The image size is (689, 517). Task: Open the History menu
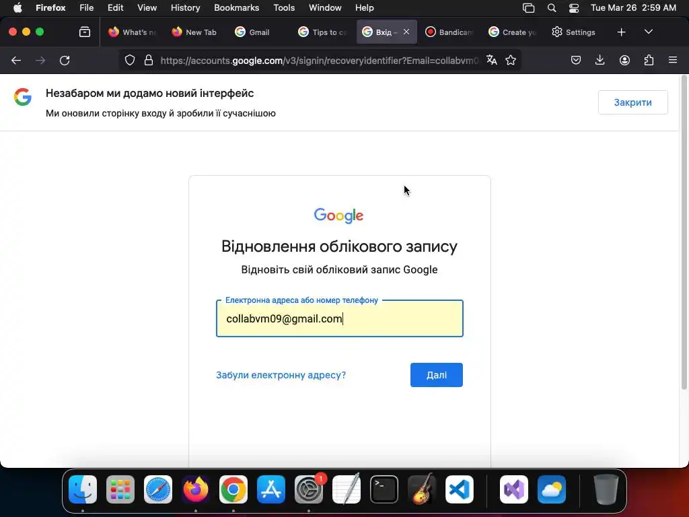185,7
